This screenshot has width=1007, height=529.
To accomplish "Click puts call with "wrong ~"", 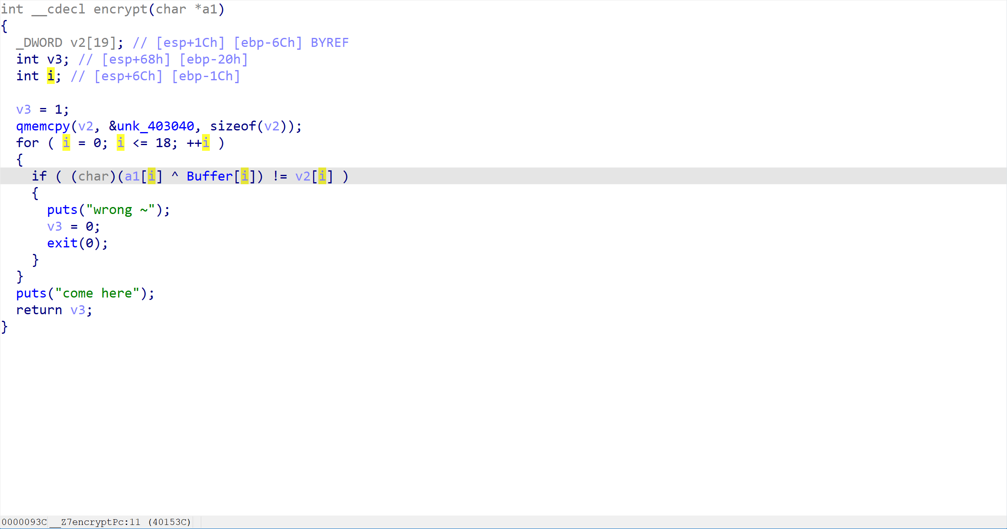I will pos(62,209).
